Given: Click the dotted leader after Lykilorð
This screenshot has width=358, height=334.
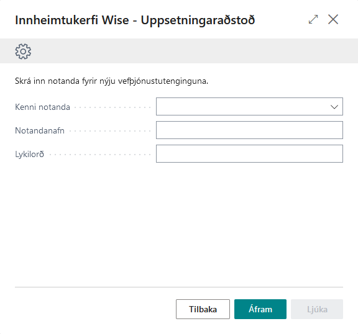Looking at the screenshot, I should [x=100, y=155].
